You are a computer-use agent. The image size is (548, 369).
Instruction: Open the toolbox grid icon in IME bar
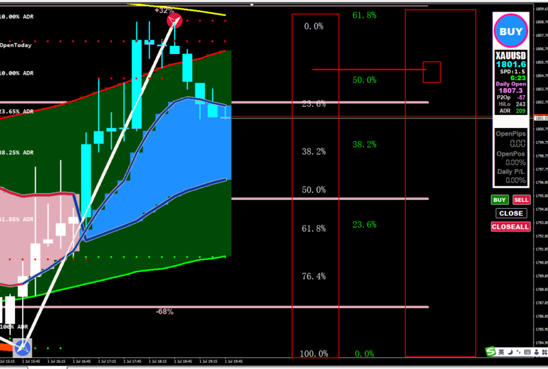(x=545, y=353)
